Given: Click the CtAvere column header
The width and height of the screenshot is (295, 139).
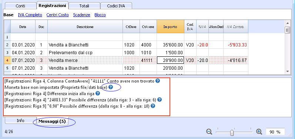Looking at the screenshot, I should (x=148, y=27).
